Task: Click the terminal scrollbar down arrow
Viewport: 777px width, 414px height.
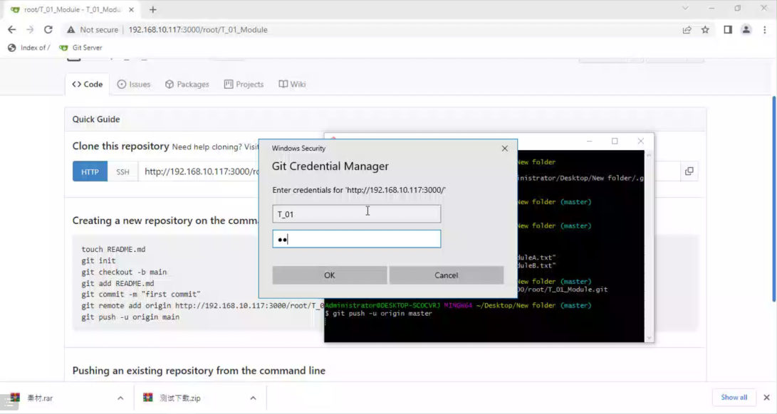Action: point(649,338)
